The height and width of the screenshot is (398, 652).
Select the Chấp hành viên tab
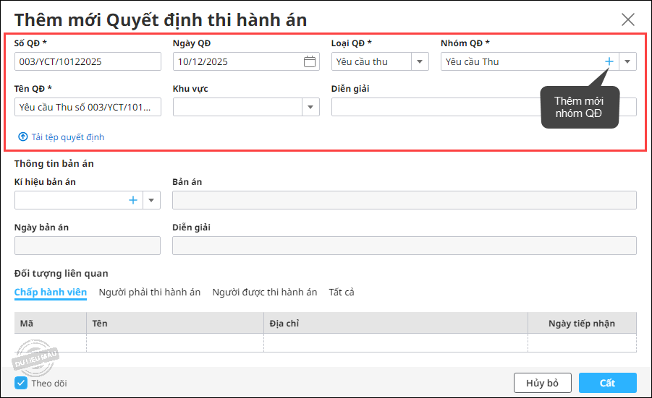tap(51, 292)
